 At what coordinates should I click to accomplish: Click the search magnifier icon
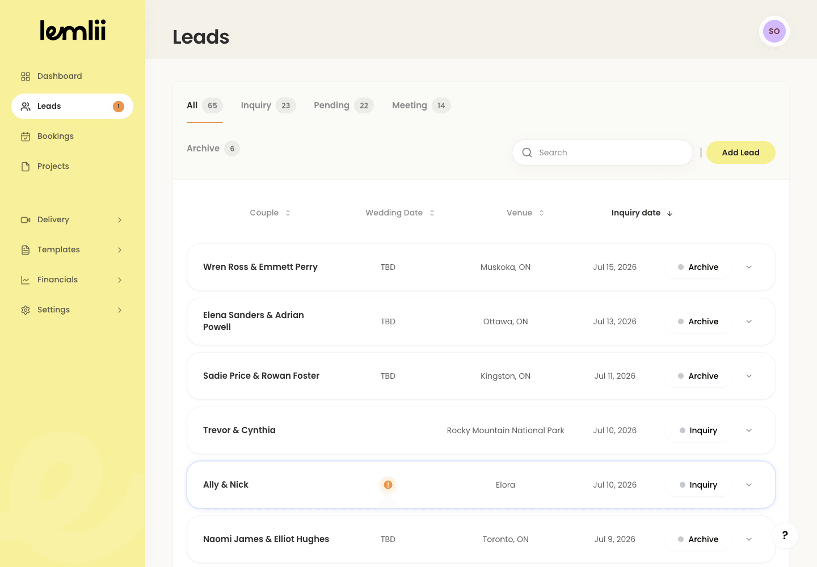(x=527, y=153)
